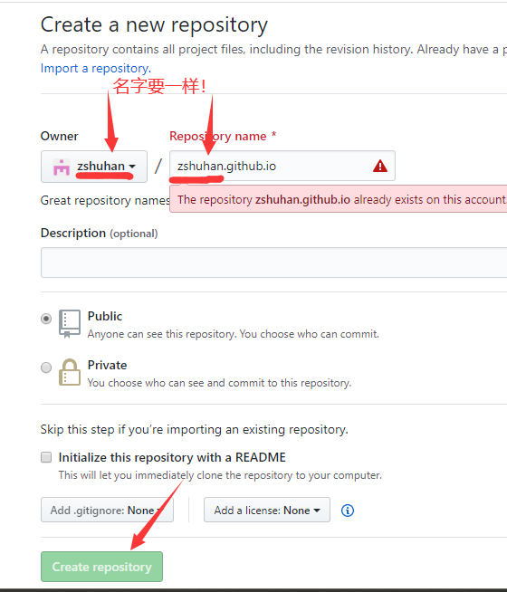Click the Description text field

(273, 263)
